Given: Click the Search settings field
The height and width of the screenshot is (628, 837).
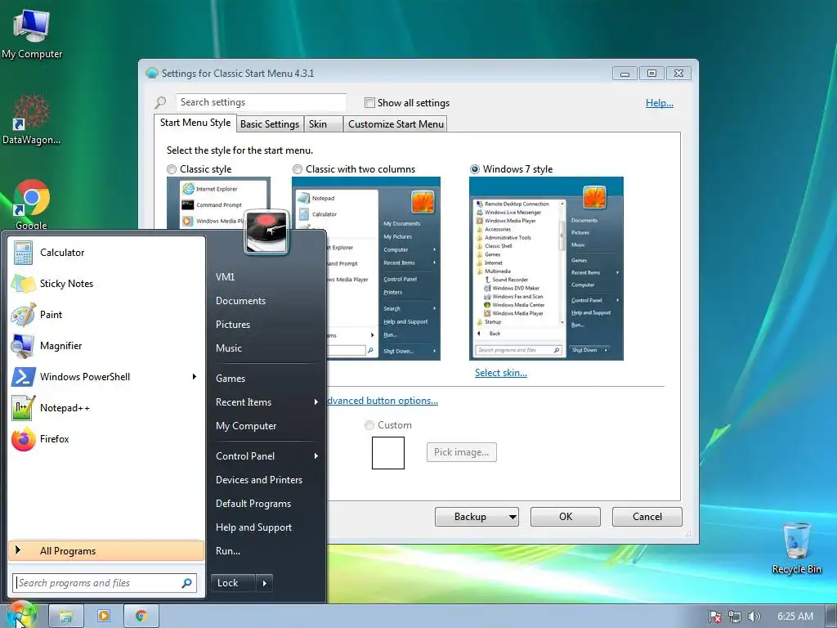Looking at the screenshot, I should click(261, 102).
